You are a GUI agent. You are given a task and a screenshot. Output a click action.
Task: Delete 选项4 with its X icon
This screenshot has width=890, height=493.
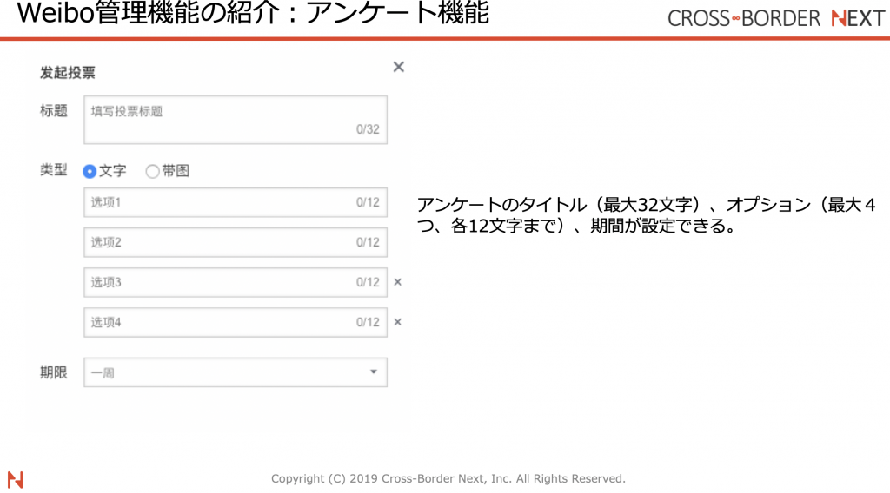pyautogui.click(x=398, y=322)
